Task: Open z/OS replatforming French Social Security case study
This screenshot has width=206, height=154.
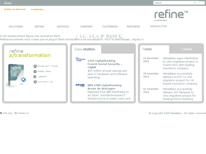Action: pyautogui.click(x=105, y=64)
